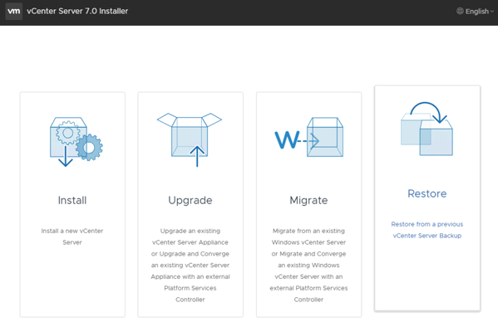Select the Restore card title
498x322 pixels.
pyautogui.click(x=427, y=193)
